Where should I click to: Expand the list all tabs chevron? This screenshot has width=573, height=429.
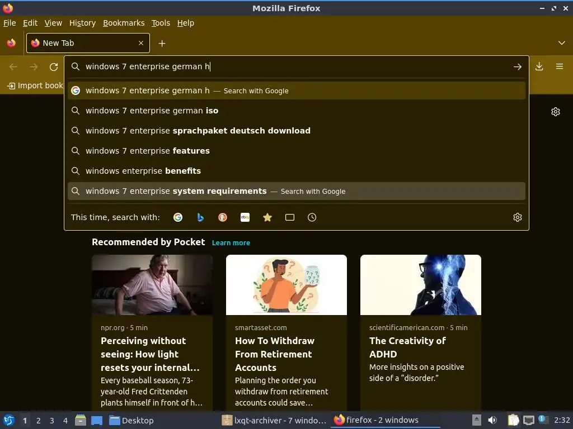point(562,43)
